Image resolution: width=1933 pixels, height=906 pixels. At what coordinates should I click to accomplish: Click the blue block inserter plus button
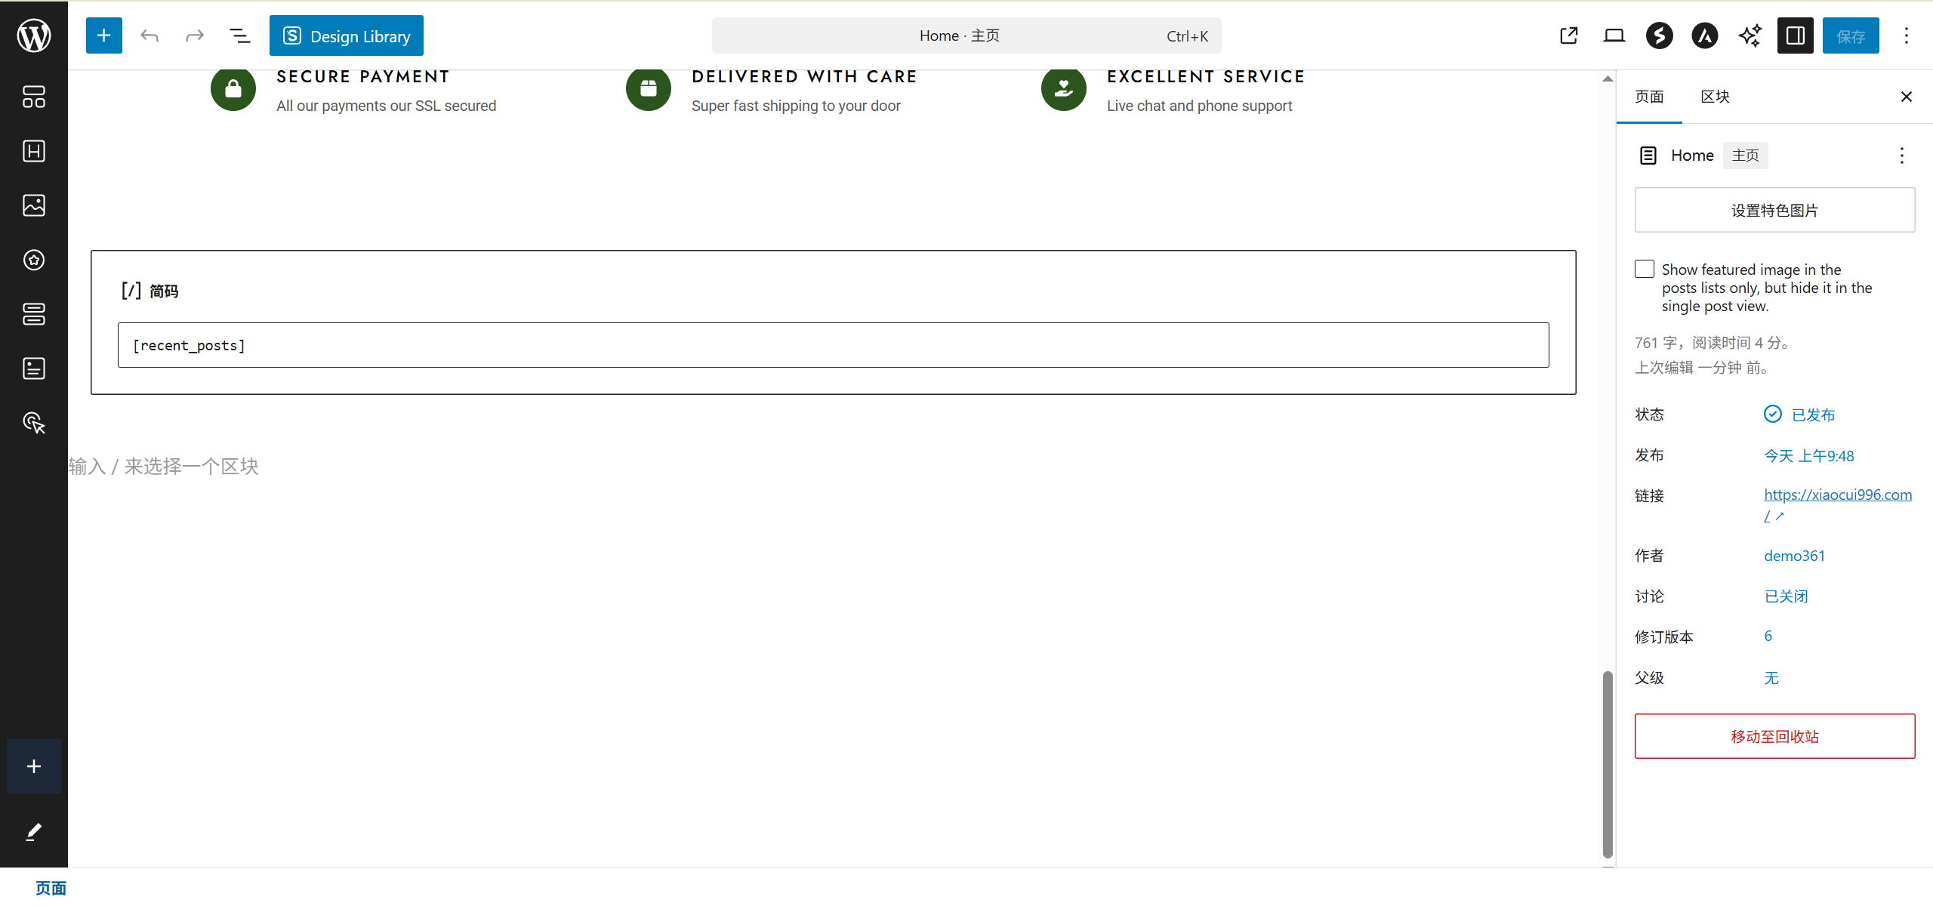tap(103, 35)
